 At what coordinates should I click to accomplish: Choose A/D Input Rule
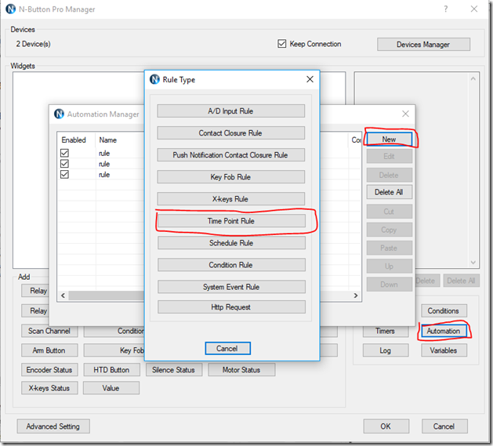coord(230,111)
